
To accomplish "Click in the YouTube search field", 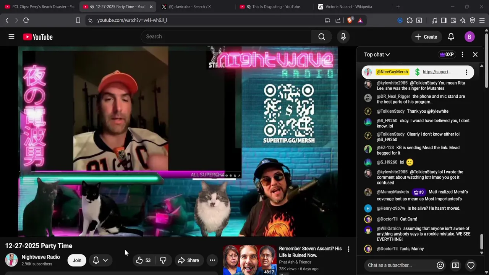I will [x=226, y=37].
